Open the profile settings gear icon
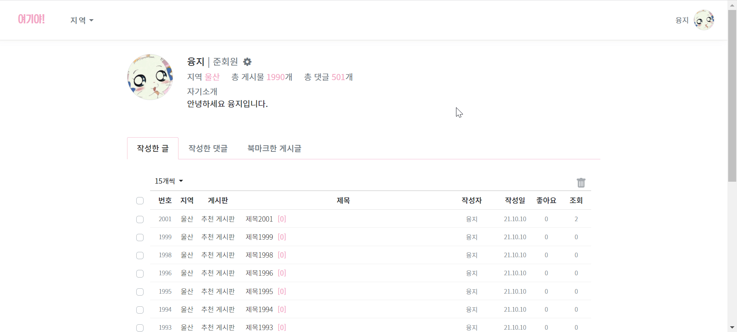This screenshot has width=737, height=332. (247, 62)
